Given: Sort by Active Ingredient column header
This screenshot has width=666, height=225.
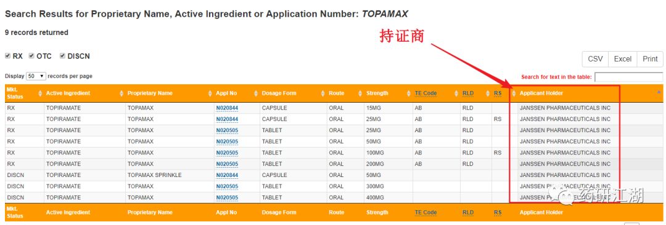Looking at the screenshot, I should tap(84, 93).
